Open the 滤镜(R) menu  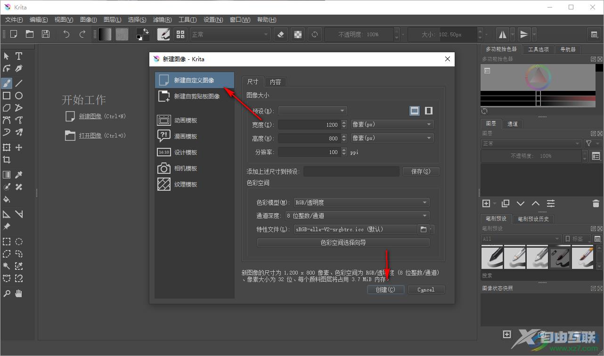162,19
